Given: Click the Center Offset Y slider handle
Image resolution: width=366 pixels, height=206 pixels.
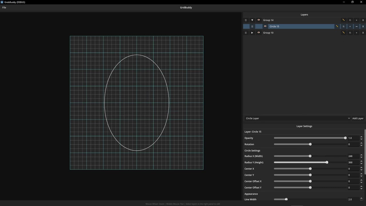Looking at the screenshot, I should pos(310,187).
